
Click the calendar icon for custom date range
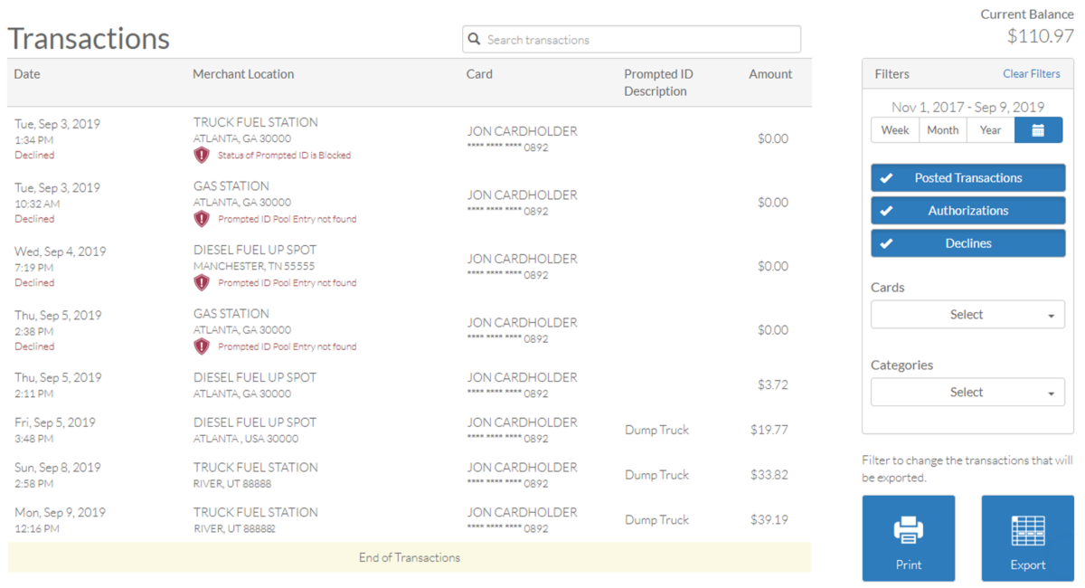1038,129
